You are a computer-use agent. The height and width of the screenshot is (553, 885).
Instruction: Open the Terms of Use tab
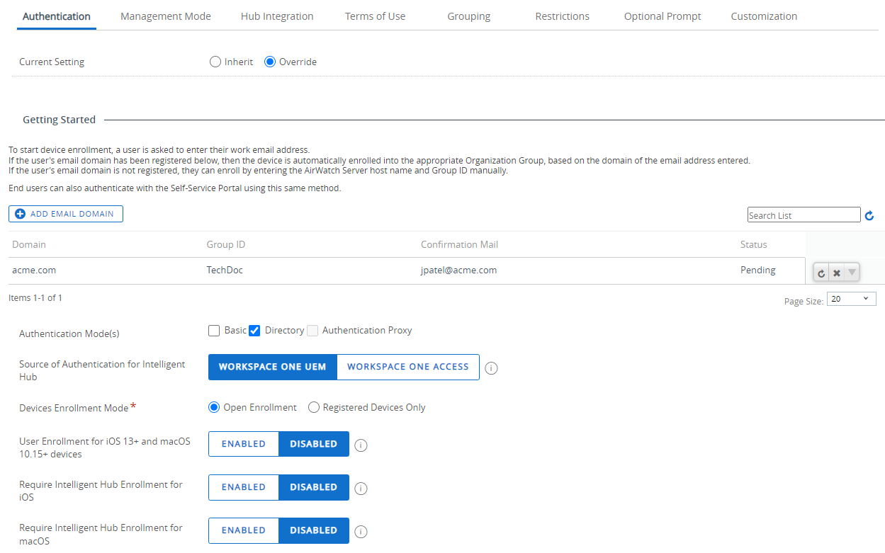376,16
